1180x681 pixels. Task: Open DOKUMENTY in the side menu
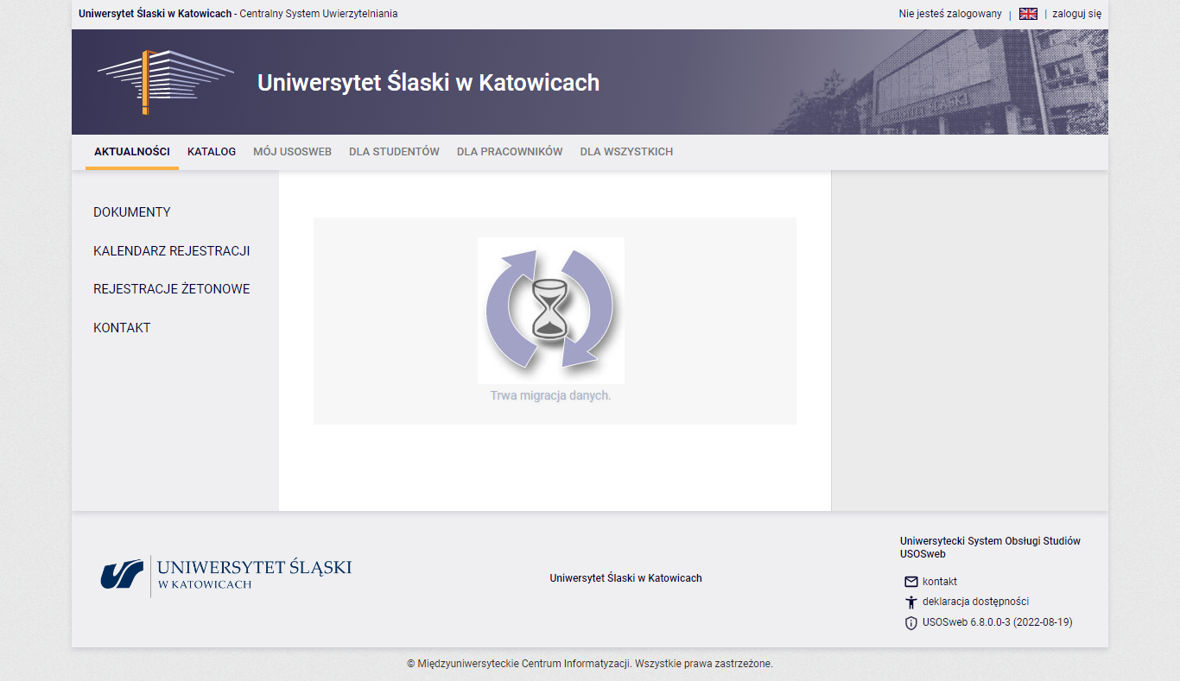pos(132,212)
